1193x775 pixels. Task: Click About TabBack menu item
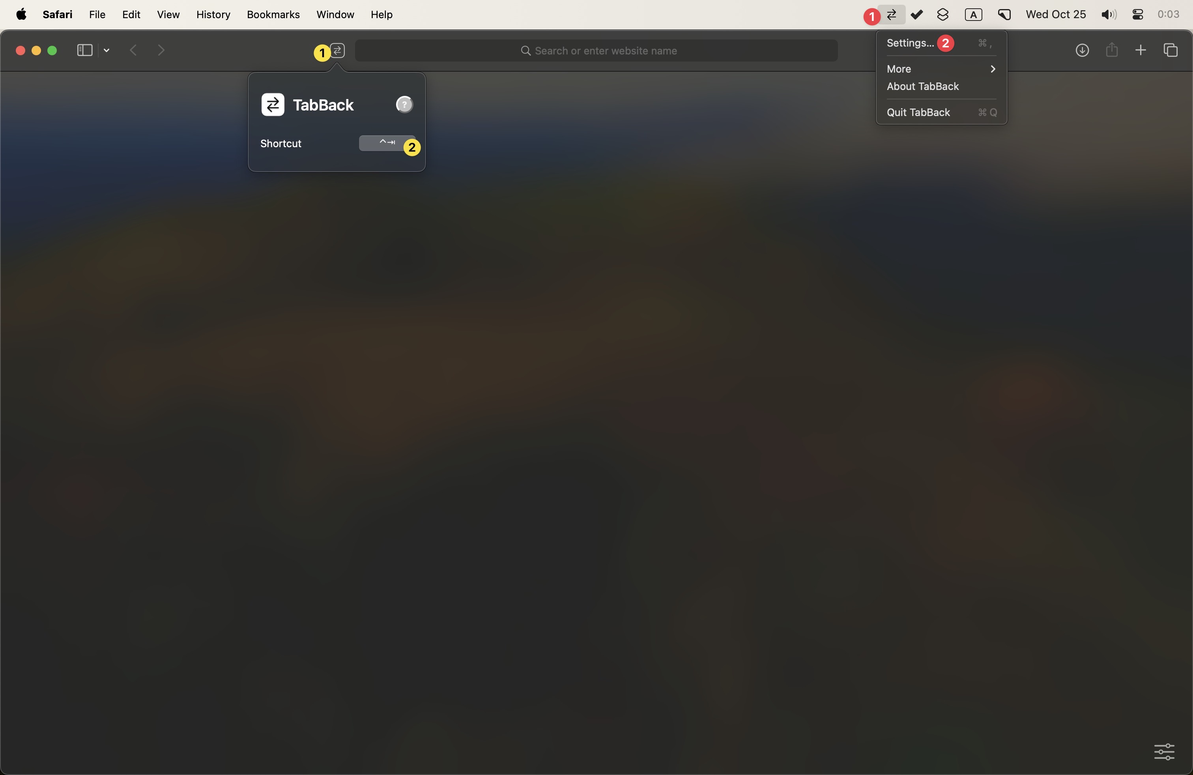click(x=923, y=86)
